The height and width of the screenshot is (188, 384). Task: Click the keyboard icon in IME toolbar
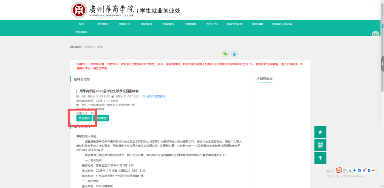point(359,171)
